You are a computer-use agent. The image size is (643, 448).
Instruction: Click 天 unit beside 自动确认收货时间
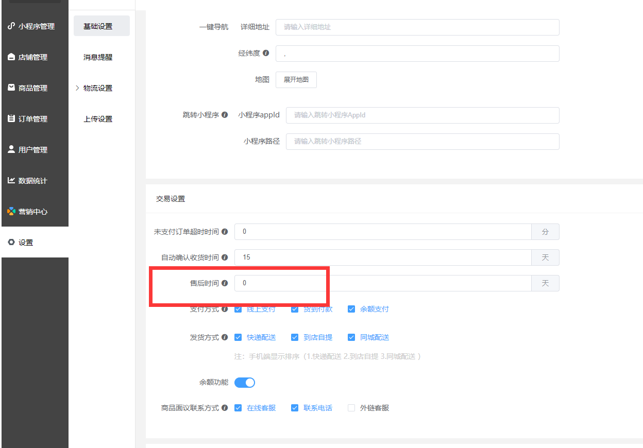(545, 257)
